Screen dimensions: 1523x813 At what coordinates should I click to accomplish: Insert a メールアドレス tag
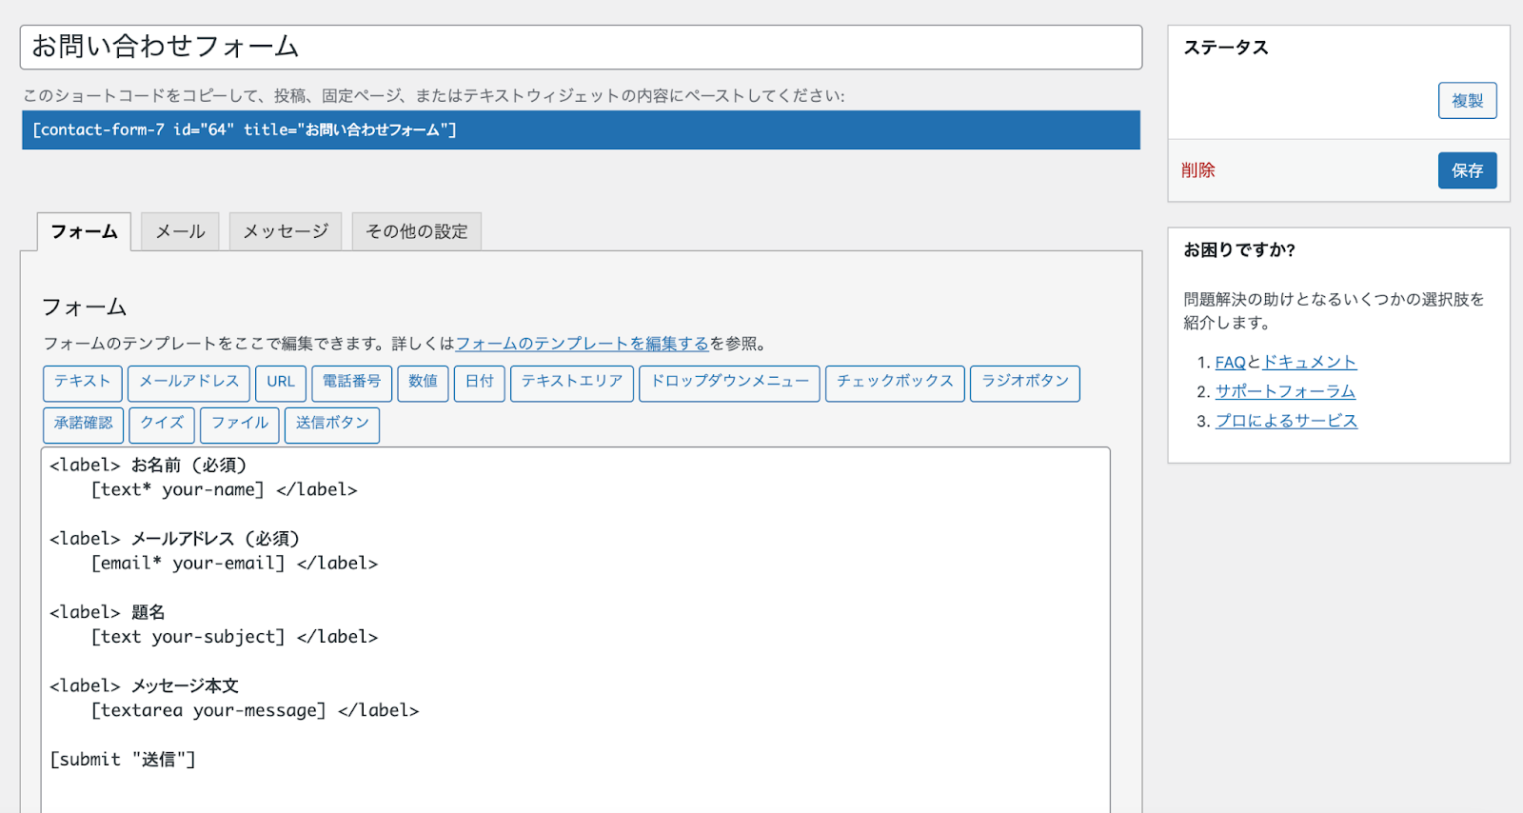(x=189, y=383)
